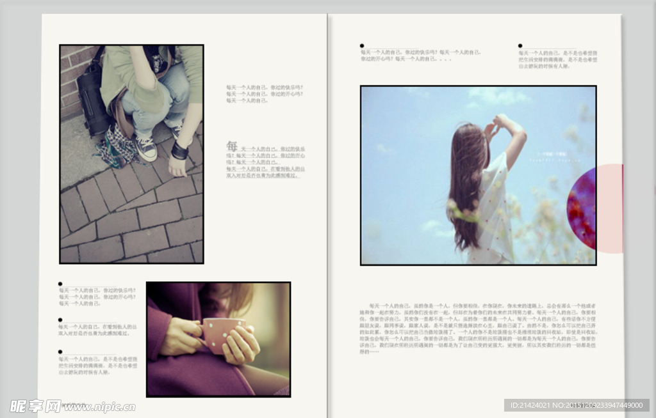Select the photo of girl against blue sky
This screenshot has width=656, height=418.
[478, 175]
